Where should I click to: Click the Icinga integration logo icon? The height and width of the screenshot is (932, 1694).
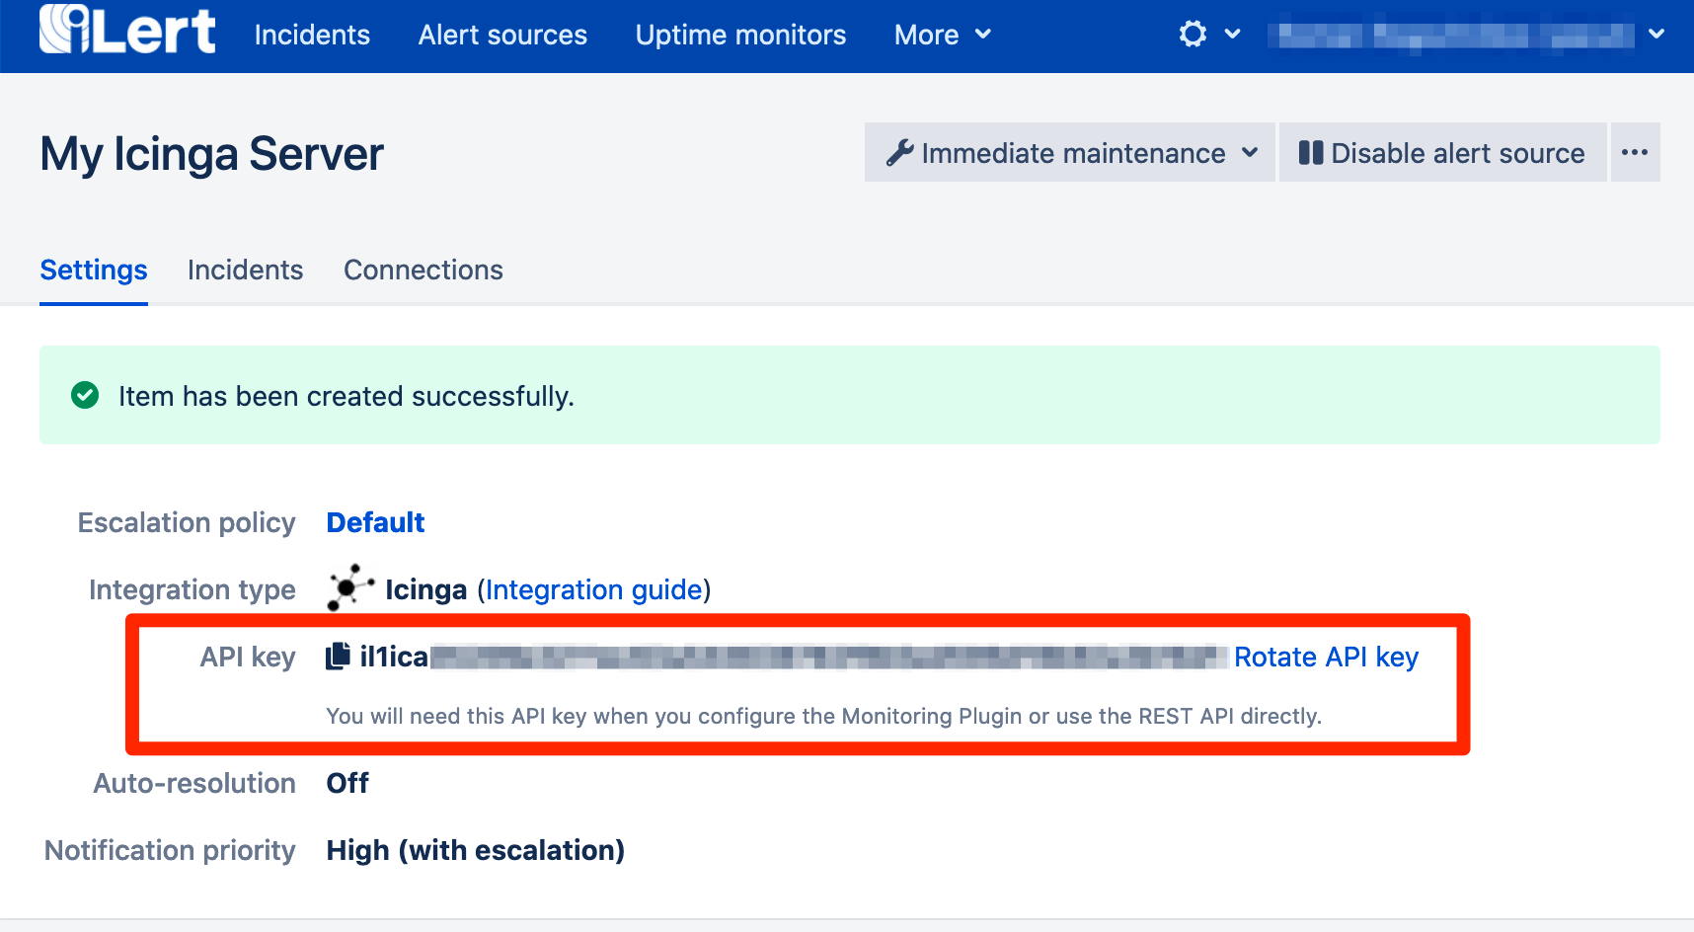(x=350, y=588)
